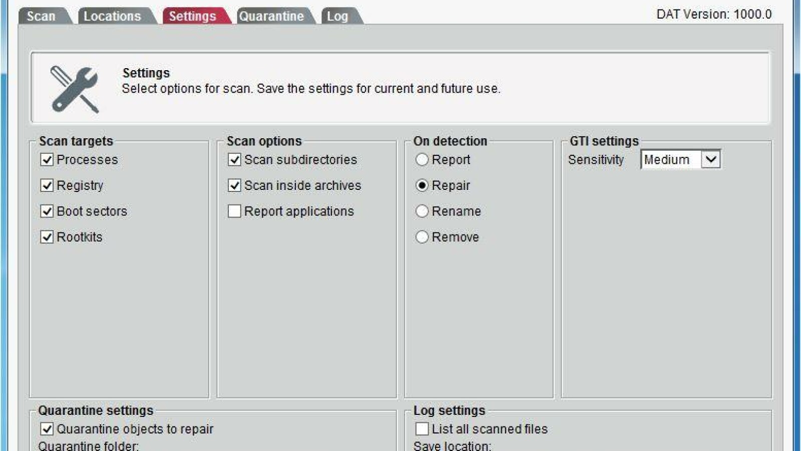Image resolution: width=801 pixels, height=451 pixels.
Task: Uncheck Scan subdirectories
Action: click(x=233, y=159)
